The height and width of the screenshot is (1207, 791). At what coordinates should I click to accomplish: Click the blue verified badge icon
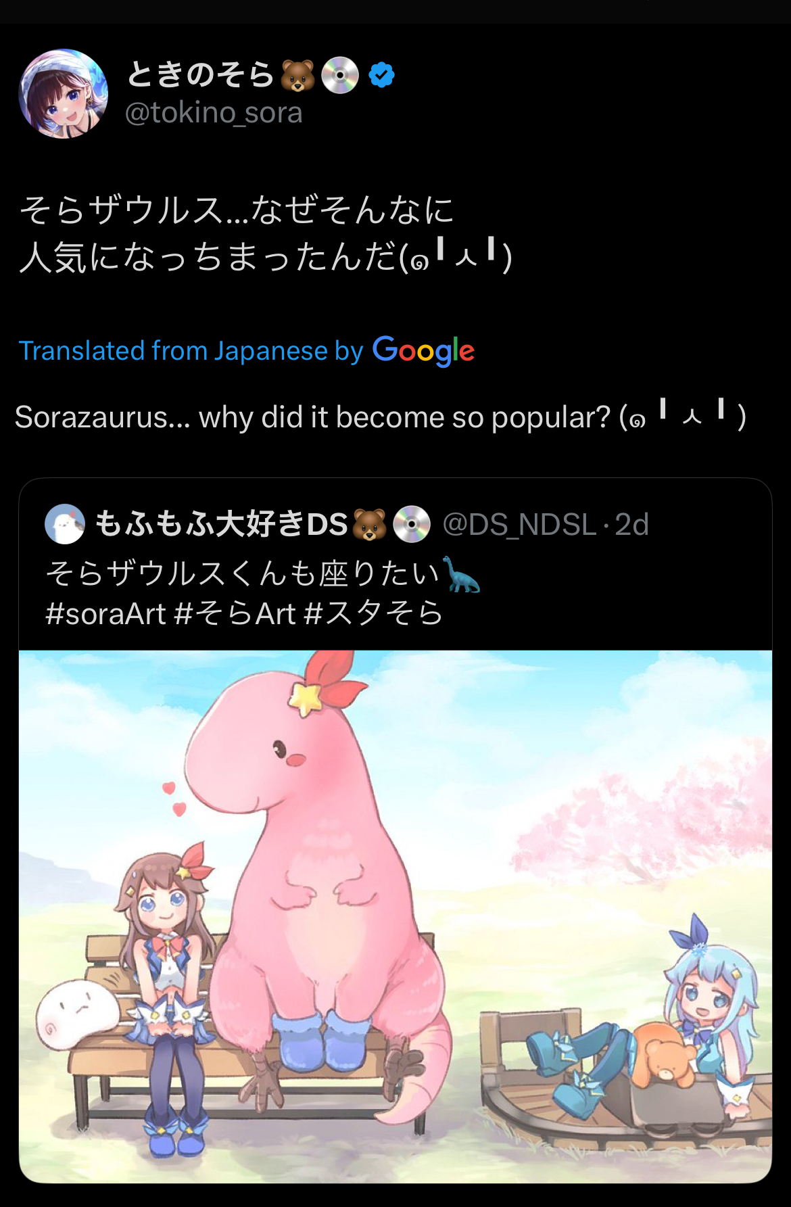(x=382, y=74)
